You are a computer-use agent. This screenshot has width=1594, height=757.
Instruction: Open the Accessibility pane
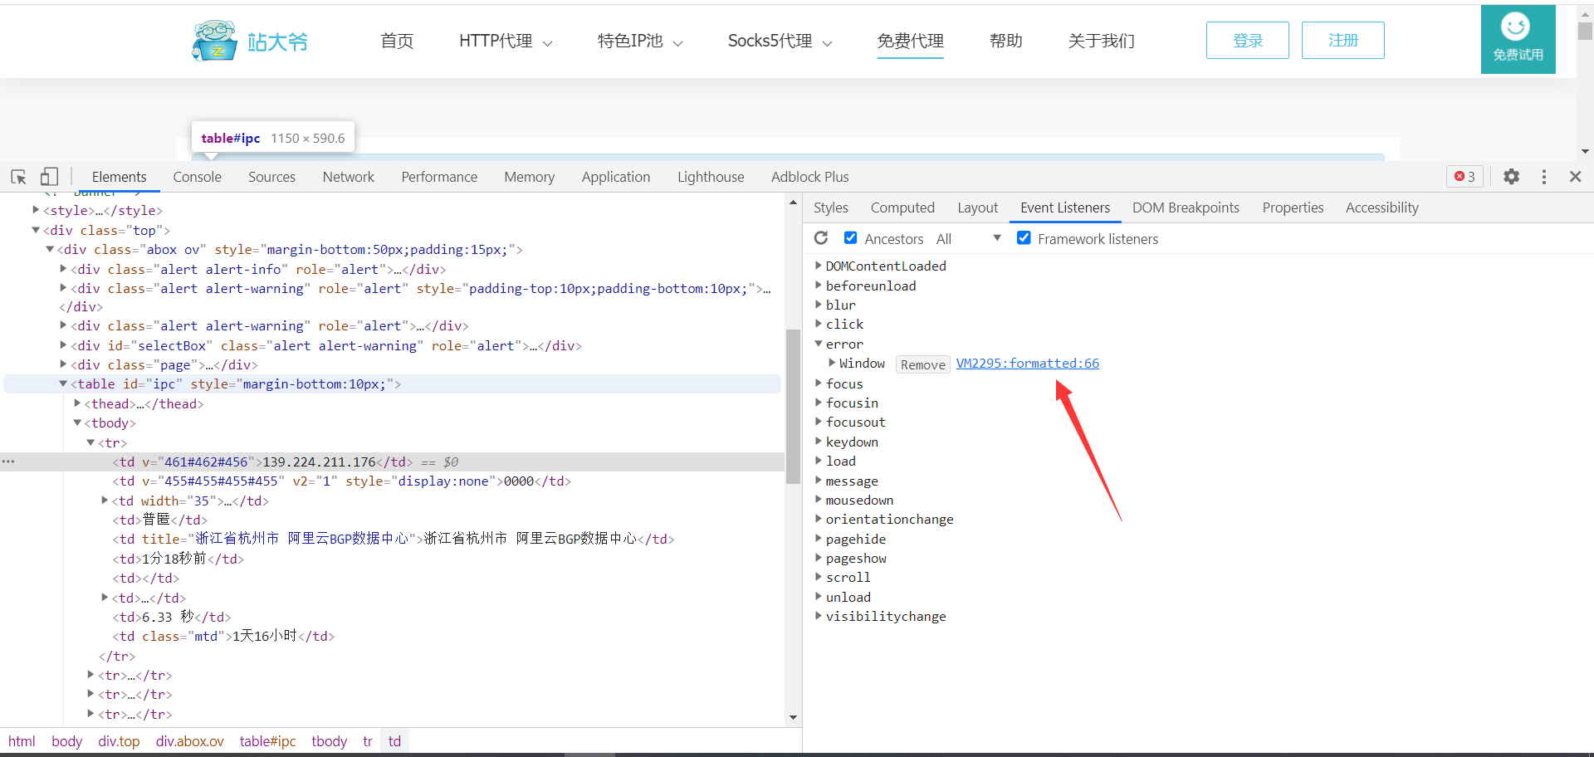click(x=1381, y=208)
